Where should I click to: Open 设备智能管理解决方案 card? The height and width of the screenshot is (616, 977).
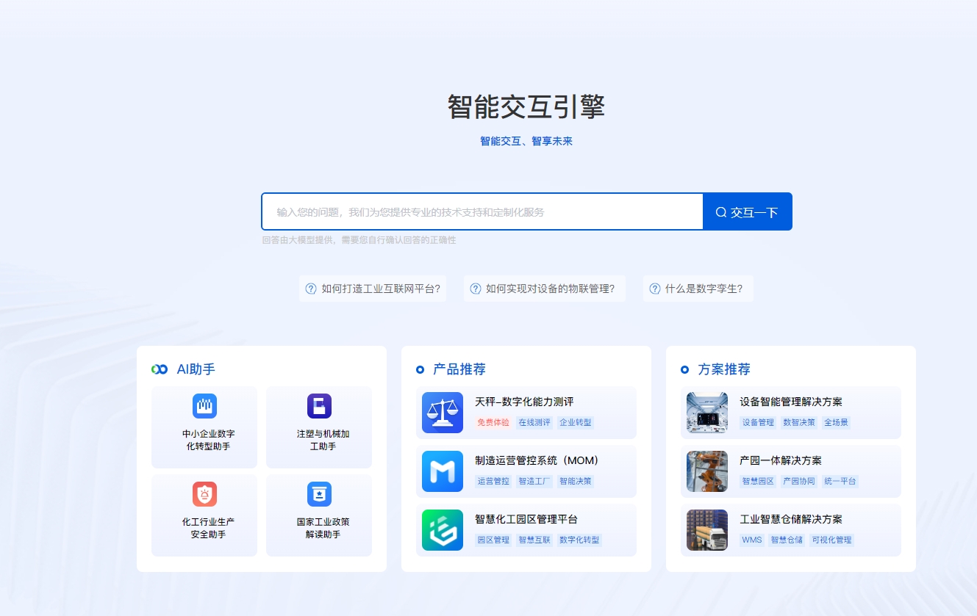[791, 413]
